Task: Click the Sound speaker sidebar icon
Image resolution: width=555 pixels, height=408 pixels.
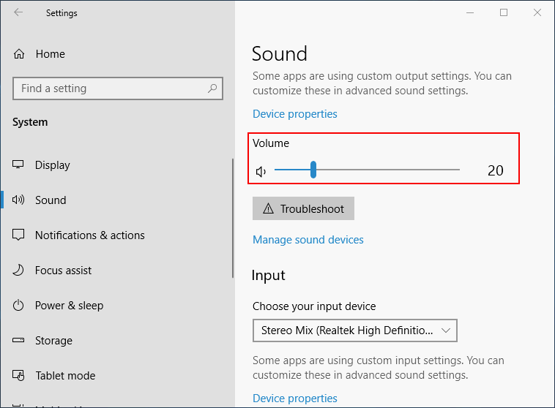Action: tap(18, 200)
